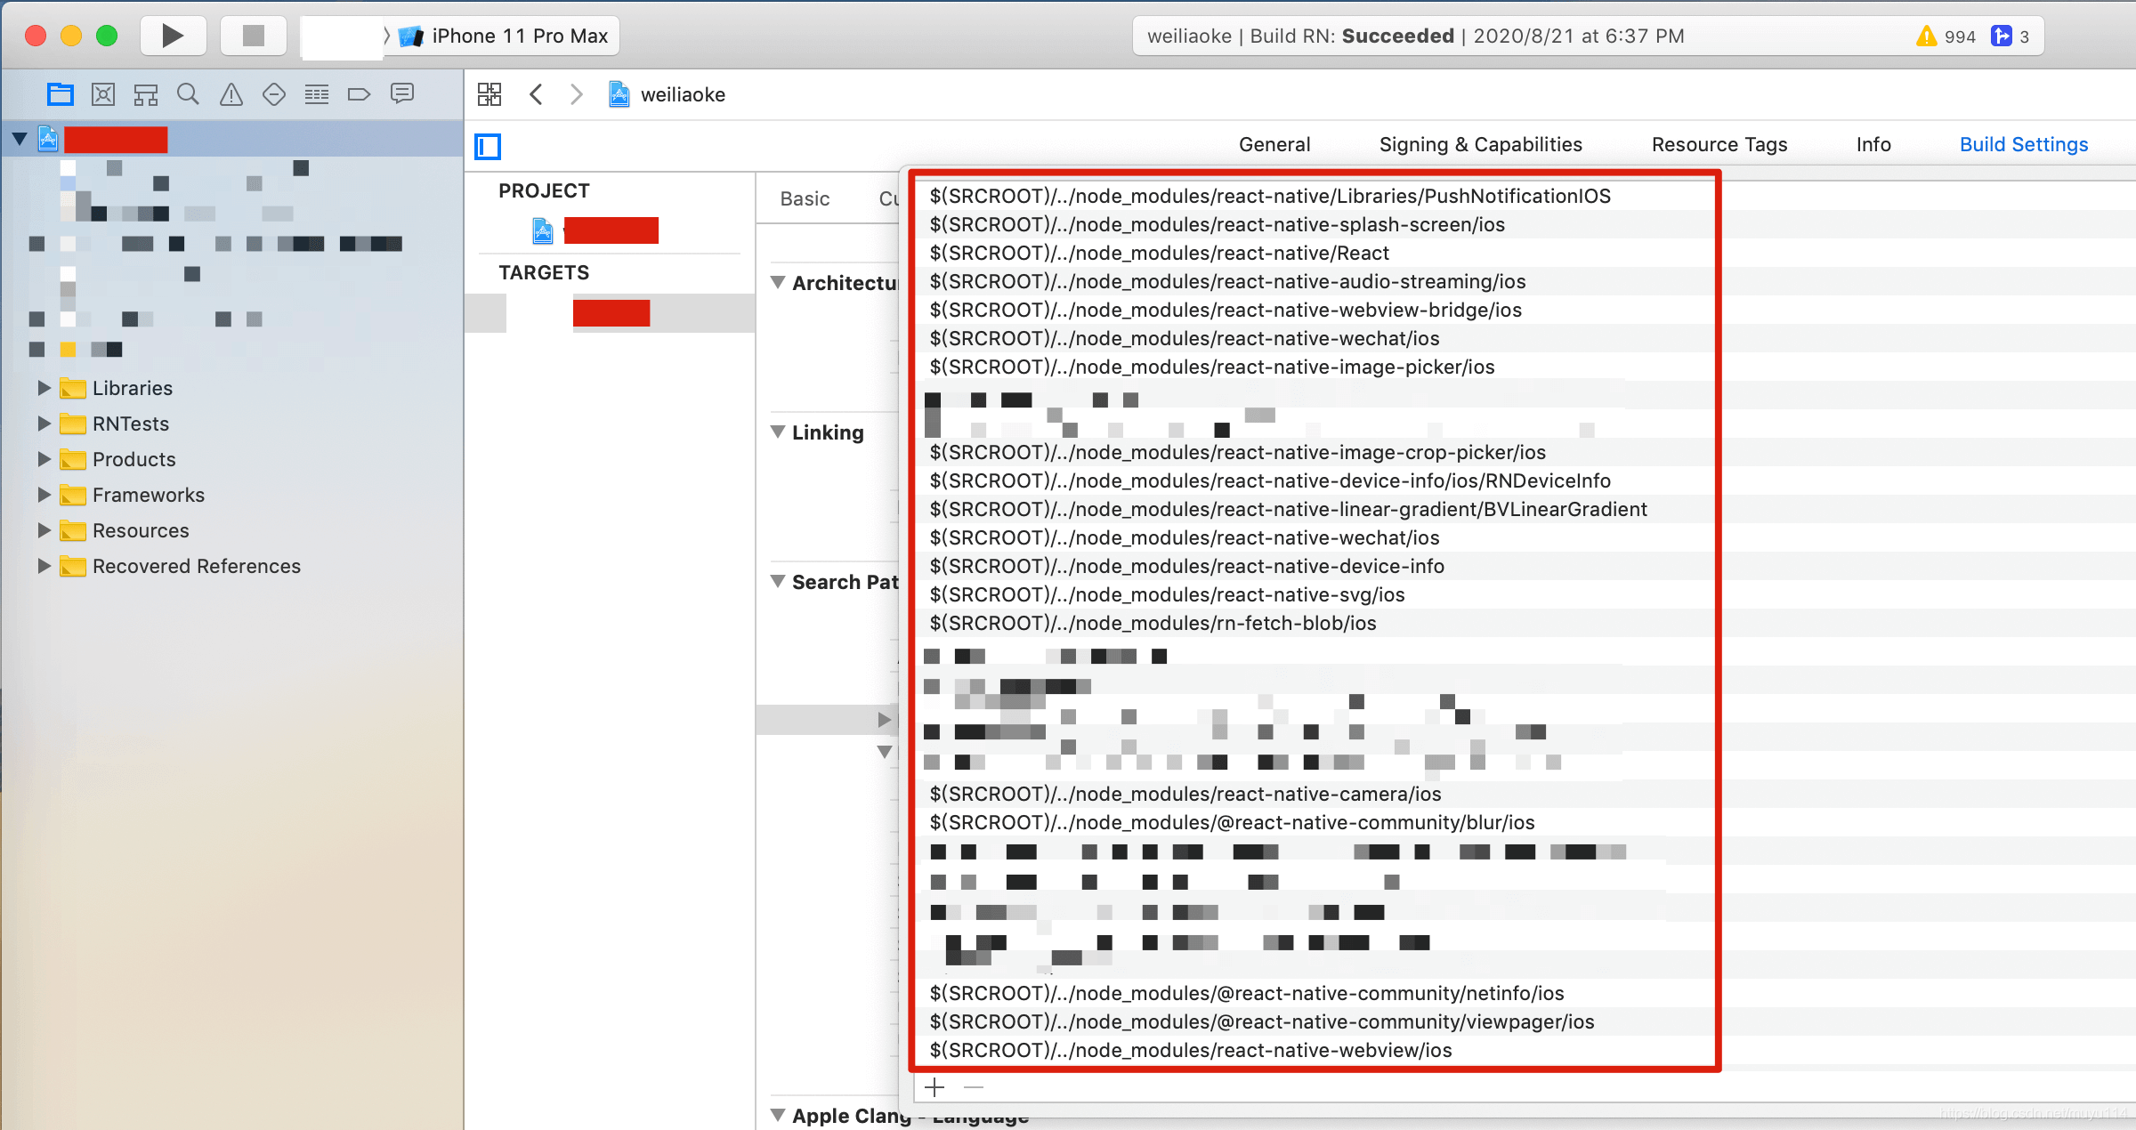
Task: Open the Source Control navigator icon
Action: [x=103, y=94]
